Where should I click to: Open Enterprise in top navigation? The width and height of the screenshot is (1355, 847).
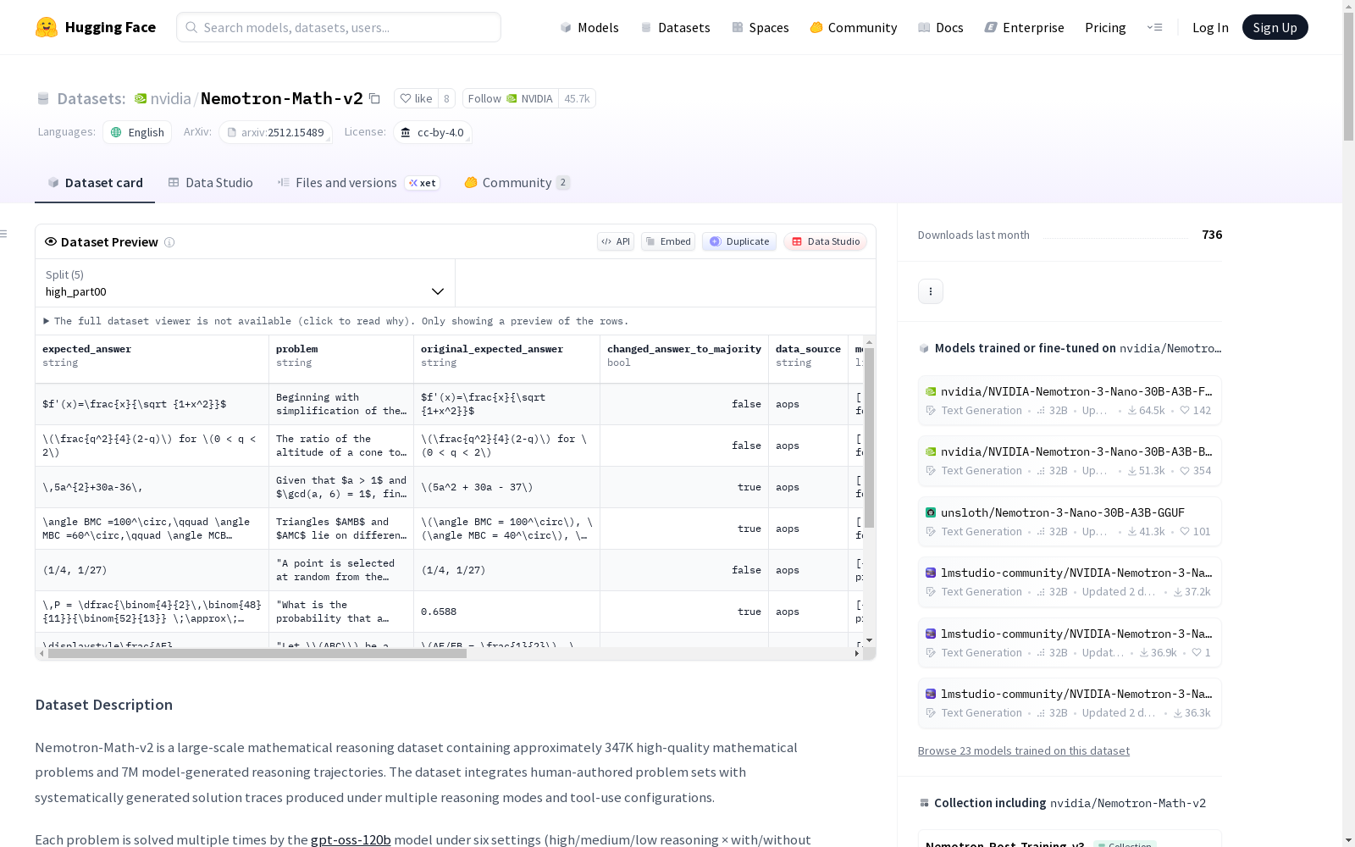[x=1025, y=27]
